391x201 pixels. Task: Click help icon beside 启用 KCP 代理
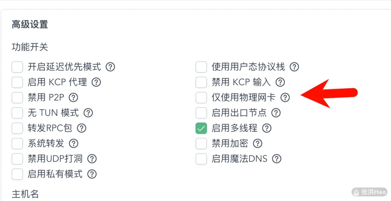(96, 82)
